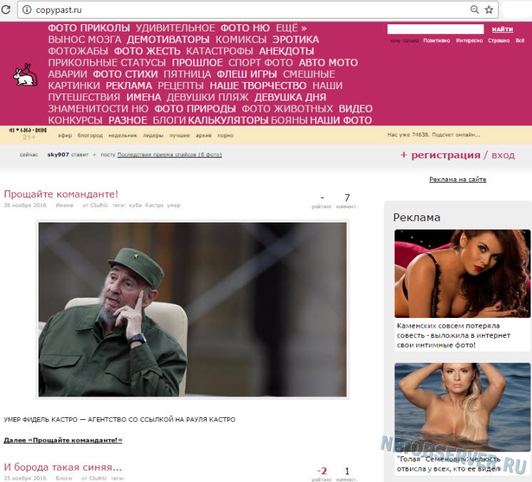The image size is (532, 482).
Task: Open the Последствия приема спайсов post link
Action: click(169, 154)
